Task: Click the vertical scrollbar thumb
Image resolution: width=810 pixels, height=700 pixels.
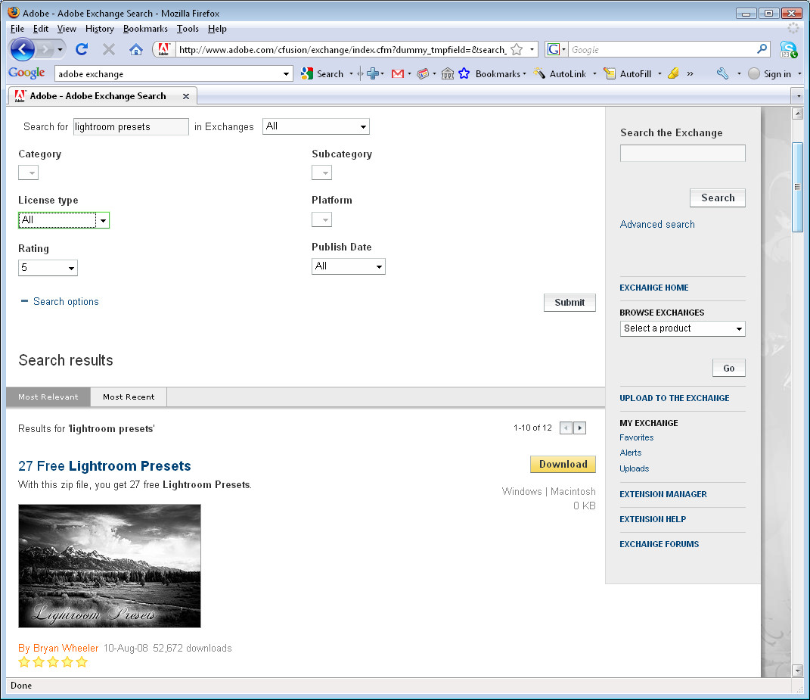Action: tap(798, 187)
